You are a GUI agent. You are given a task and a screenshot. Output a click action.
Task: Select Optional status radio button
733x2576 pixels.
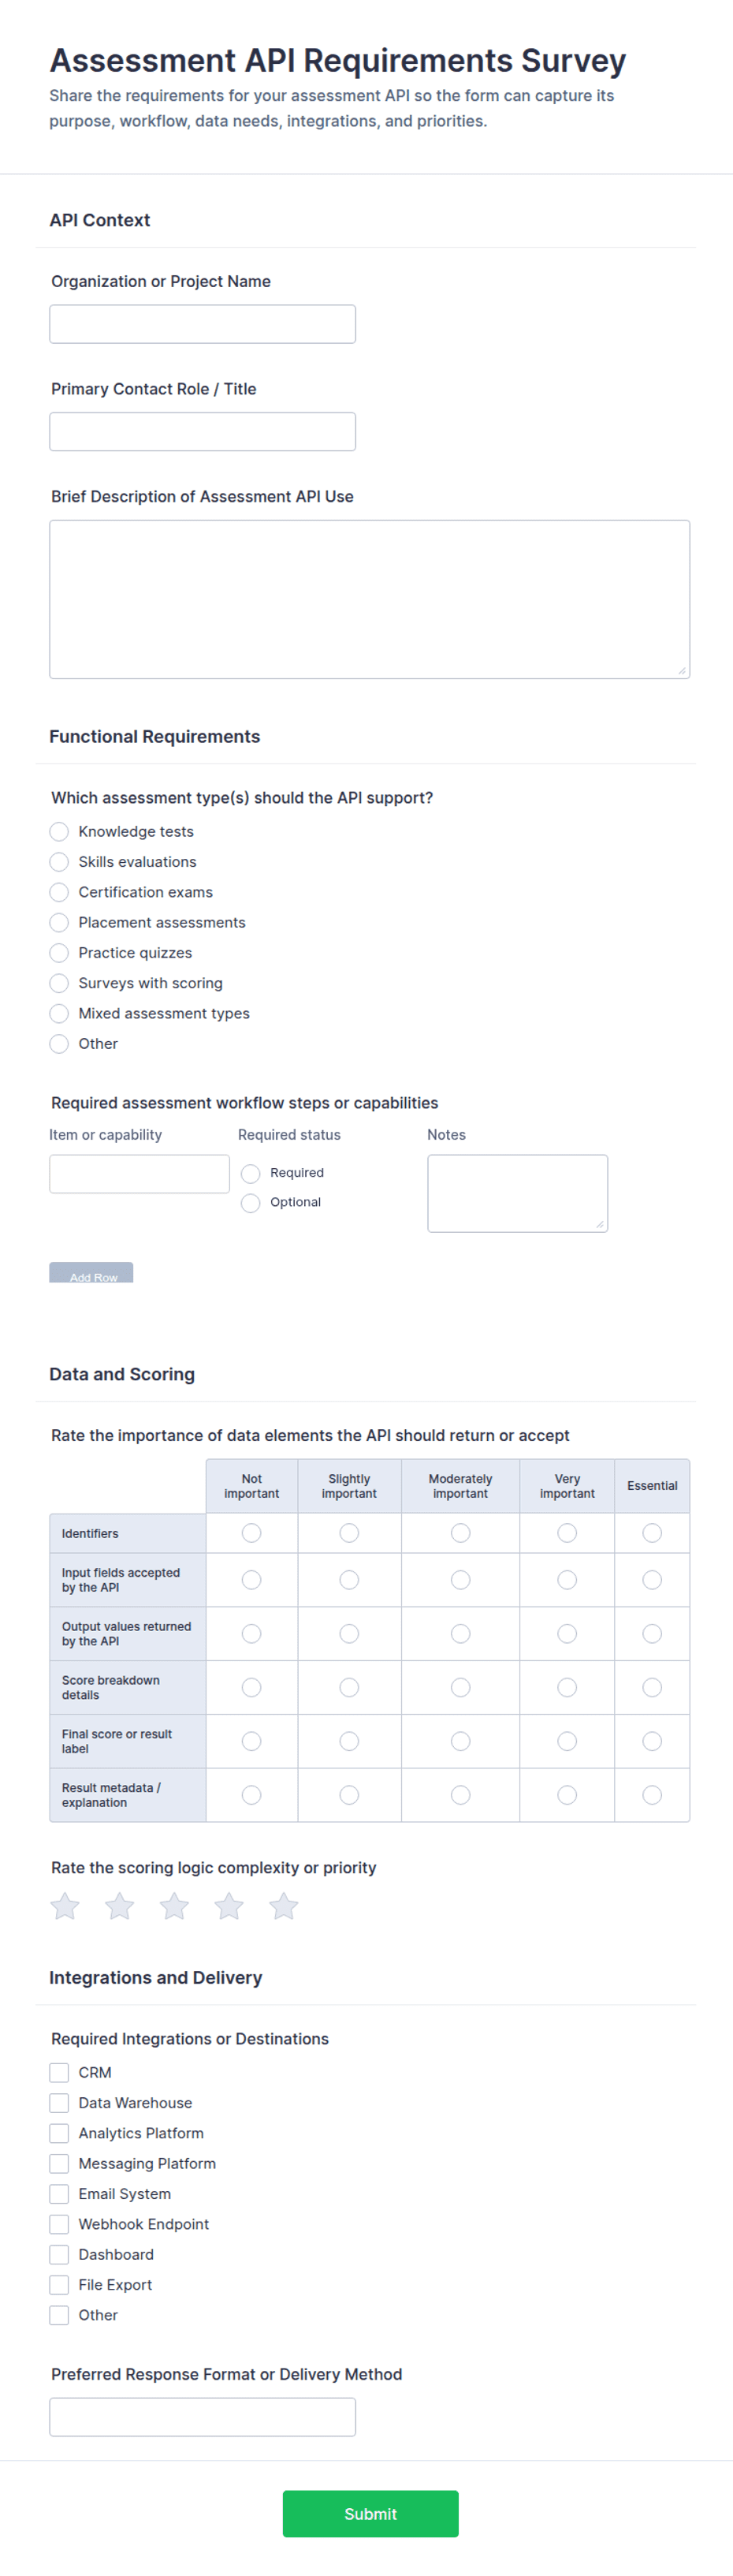251,1202
